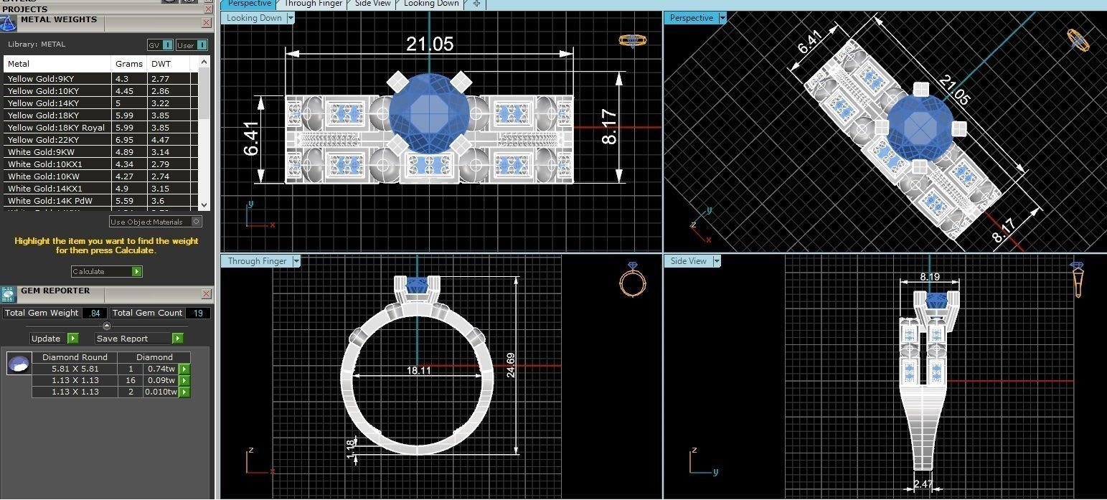Image resolution: width=1107 pixels, height=500 pixels.
Task: Select the Yellow Gold:18KY Royal row
Action: tap(101, 128)
